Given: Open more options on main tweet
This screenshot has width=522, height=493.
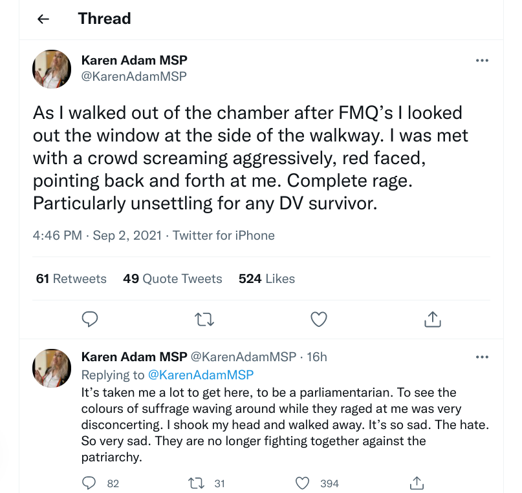Looking at the screenshot, I should click(x=482, y=60).
